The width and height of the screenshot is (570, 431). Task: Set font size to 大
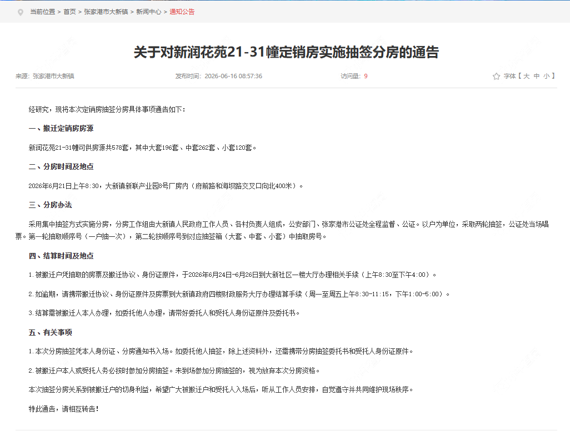[x=526, y=76]
